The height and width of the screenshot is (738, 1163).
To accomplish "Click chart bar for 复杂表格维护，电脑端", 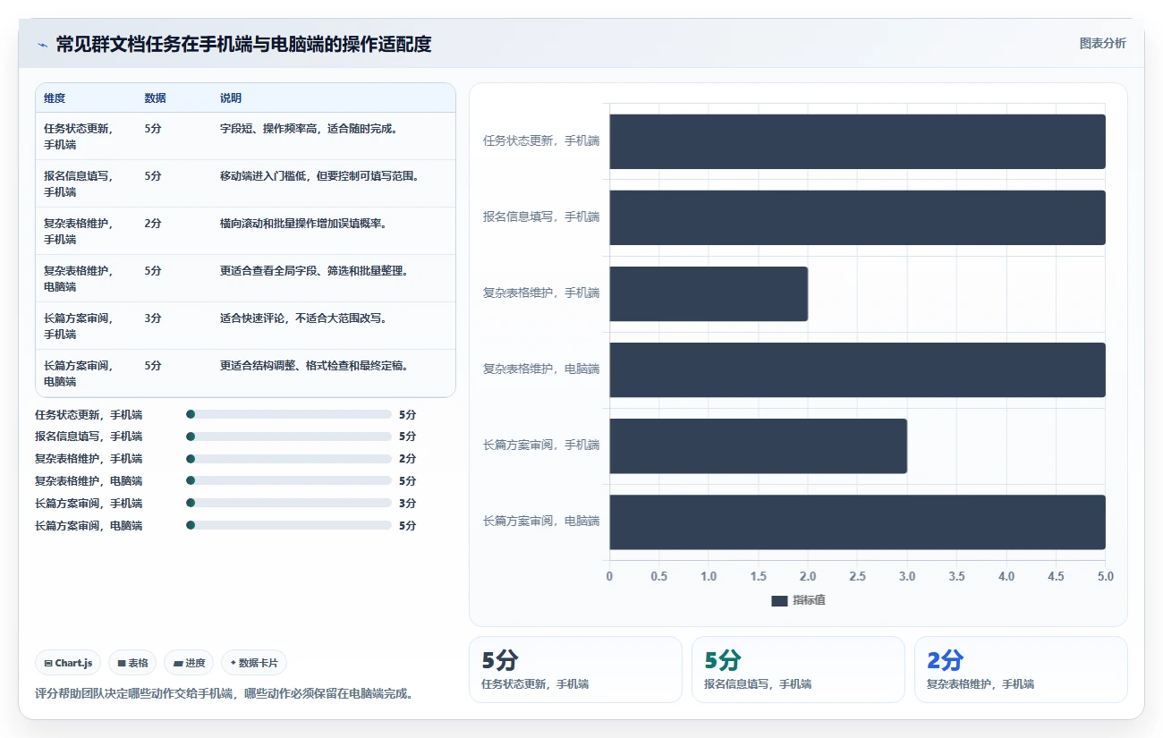I will pyautogui.click(x=857, y=369).
